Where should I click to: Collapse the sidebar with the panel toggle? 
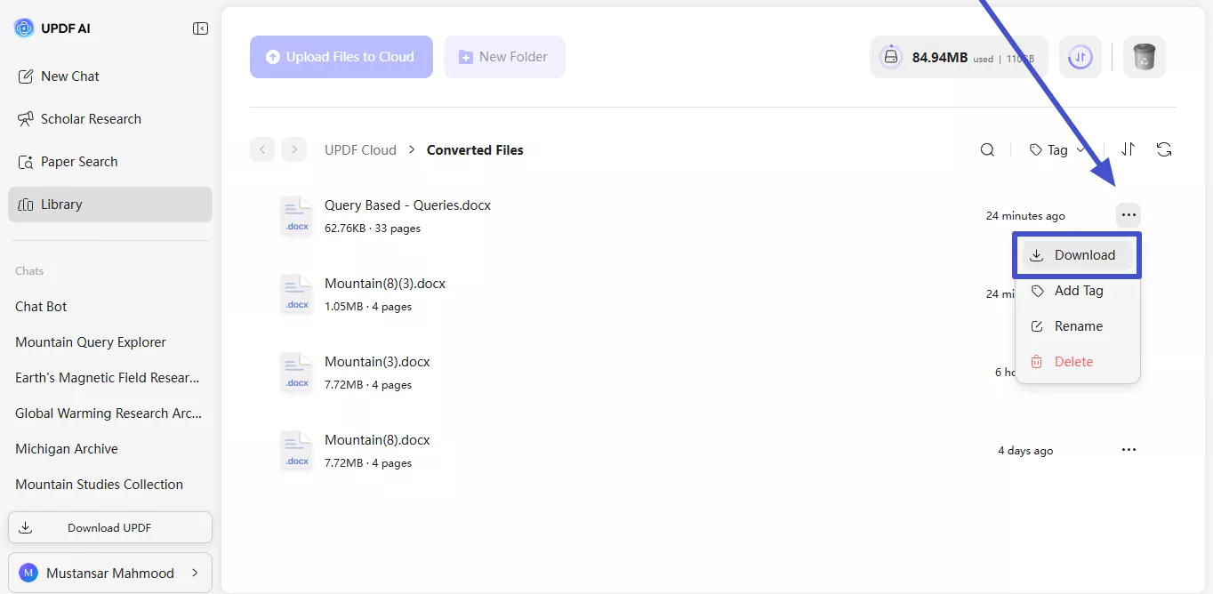pos(201,28)
